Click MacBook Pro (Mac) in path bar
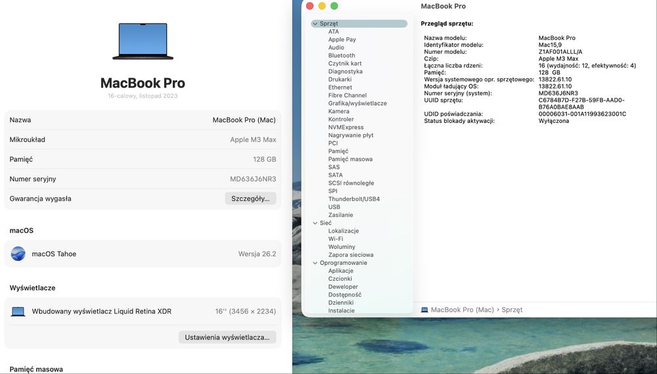Image resolution: width=657 pixels, height=374 pixels. [x=462, y=310]
